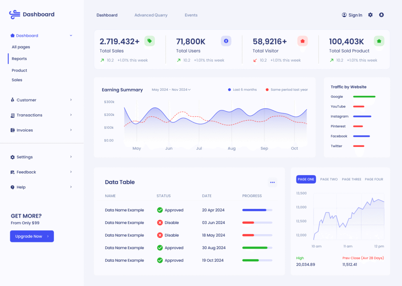Click the Customer sidebar icon

point(13,100)
